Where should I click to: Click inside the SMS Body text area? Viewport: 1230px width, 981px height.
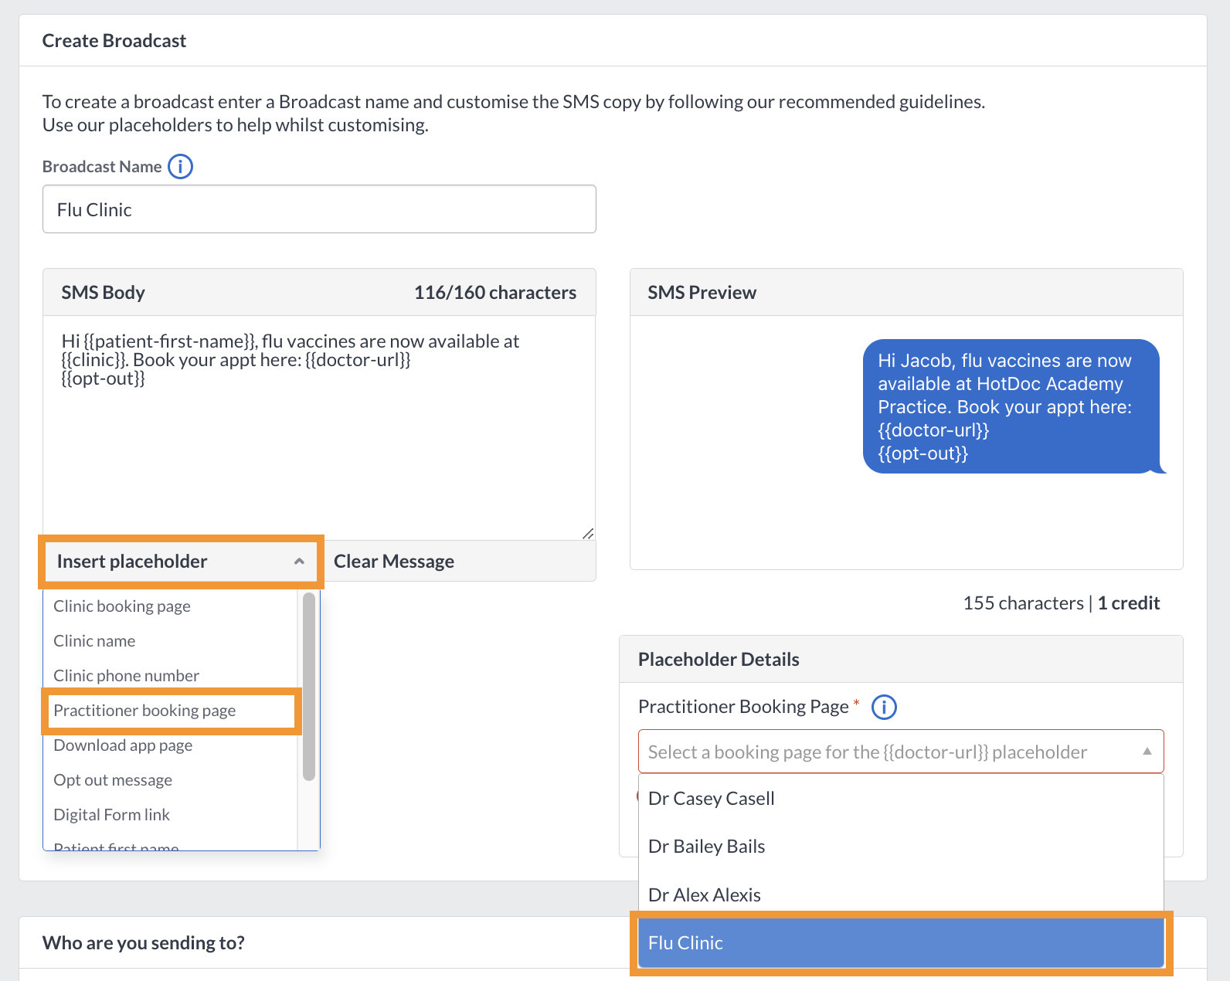click(319, 428)
